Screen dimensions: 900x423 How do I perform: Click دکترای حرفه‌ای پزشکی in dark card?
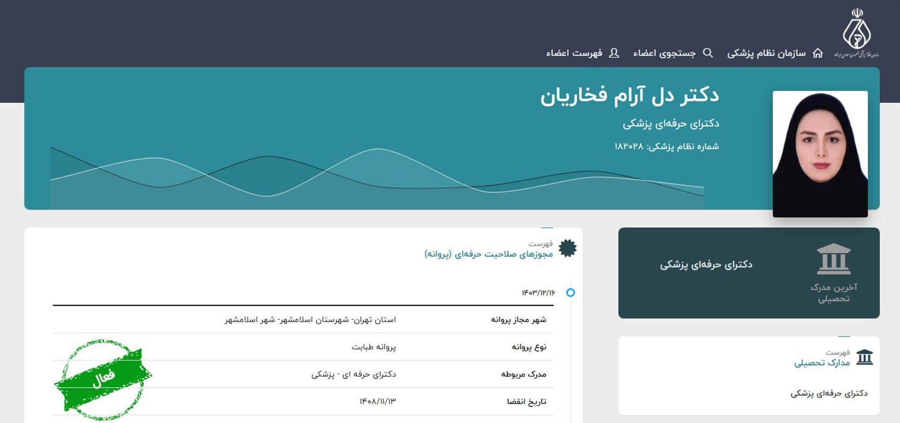706,265
